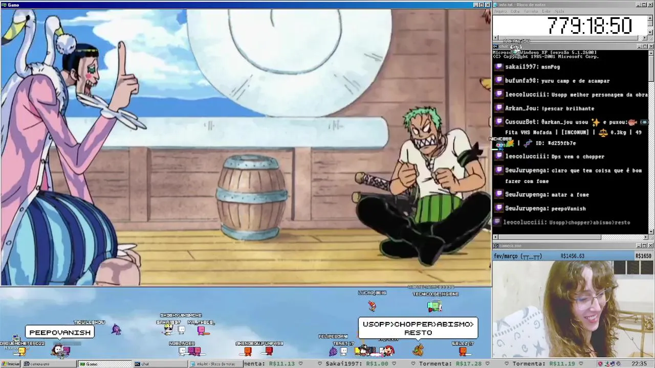Click the DNA emoji before the ID text
The height and width of the screenshot is (368, 655).
point(528,144)
